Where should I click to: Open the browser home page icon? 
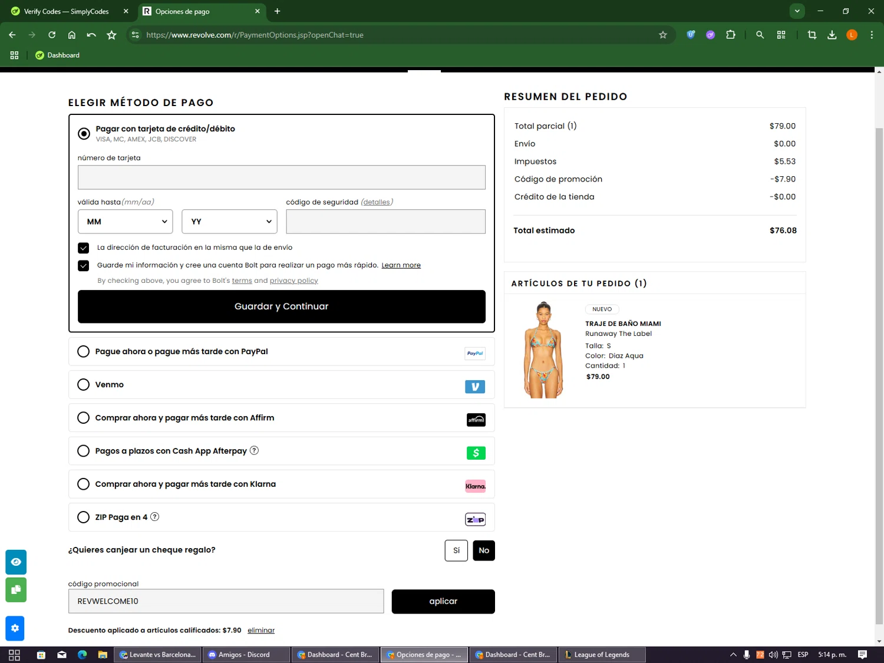[72, 35]
